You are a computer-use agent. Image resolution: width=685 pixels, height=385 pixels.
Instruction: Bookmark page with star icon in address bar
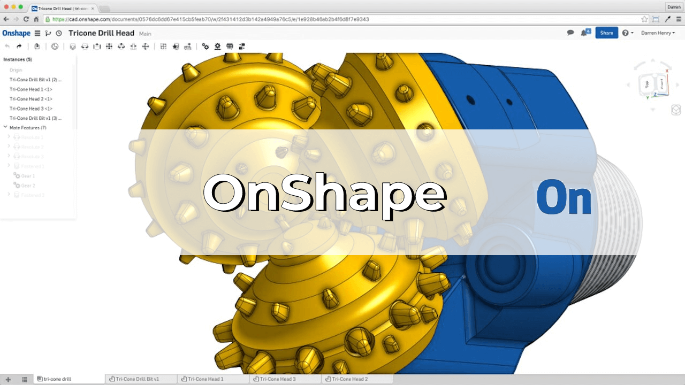tap(645, 19)
